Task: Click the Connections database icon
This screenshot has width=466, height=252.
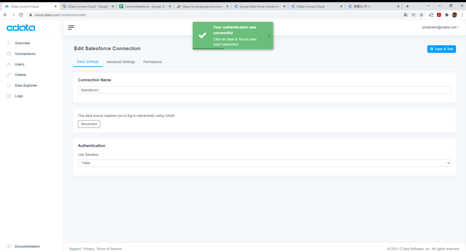Action: pos(9,54)
